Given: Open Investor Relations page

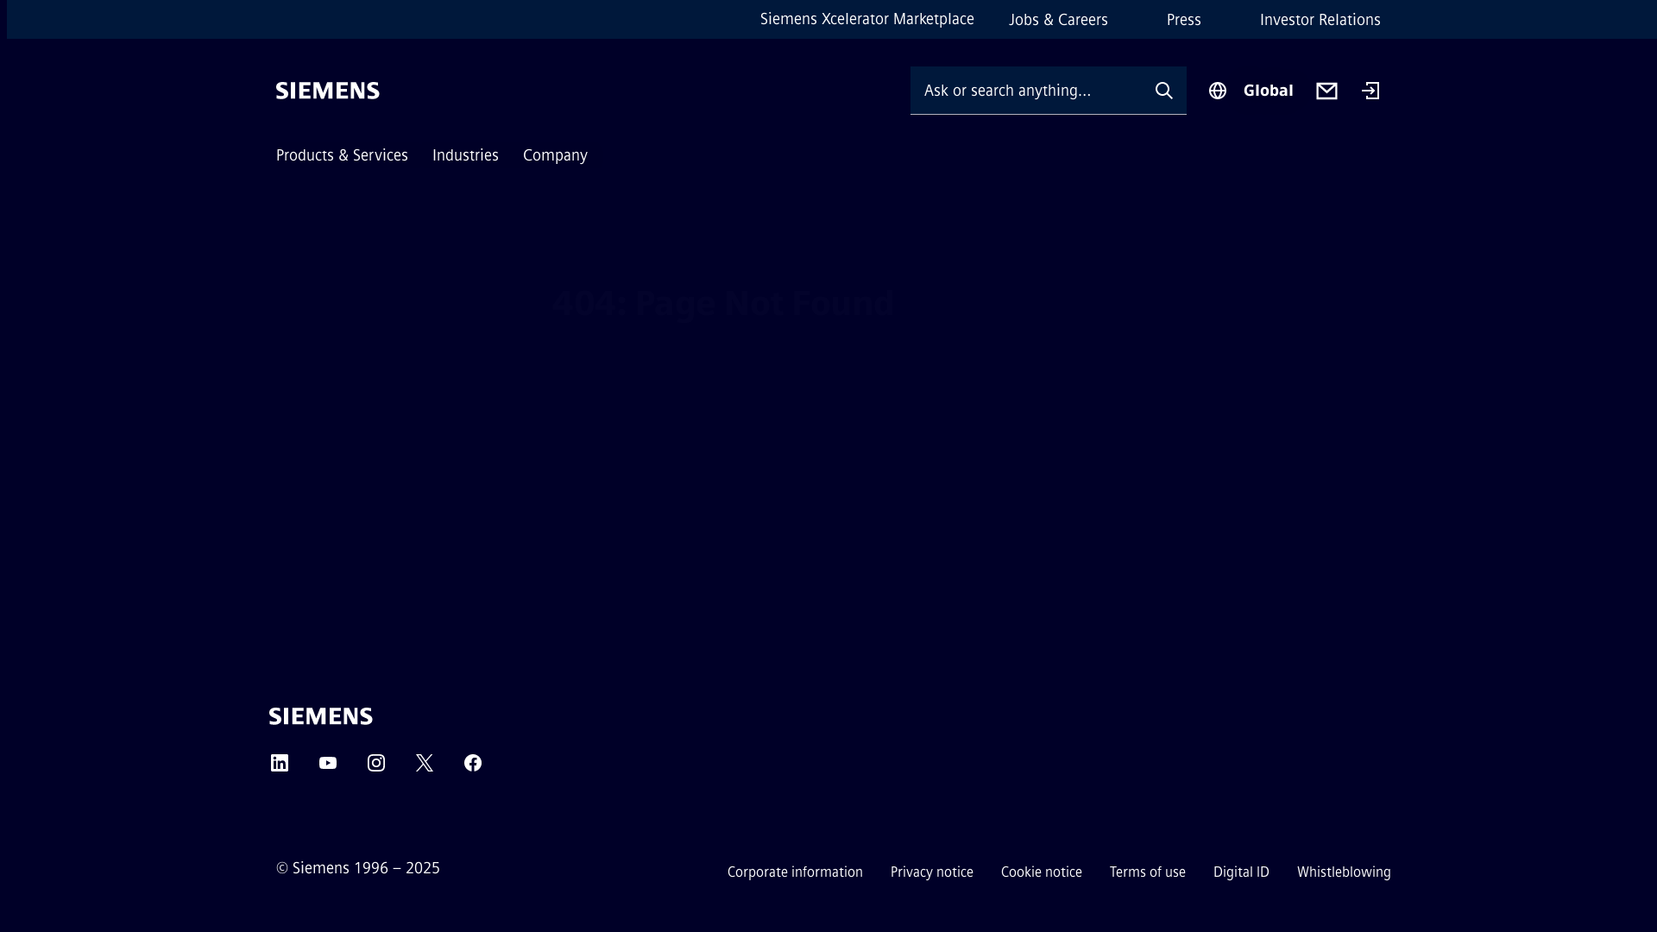Looking at the screenshot, I should pos(1320,20).
